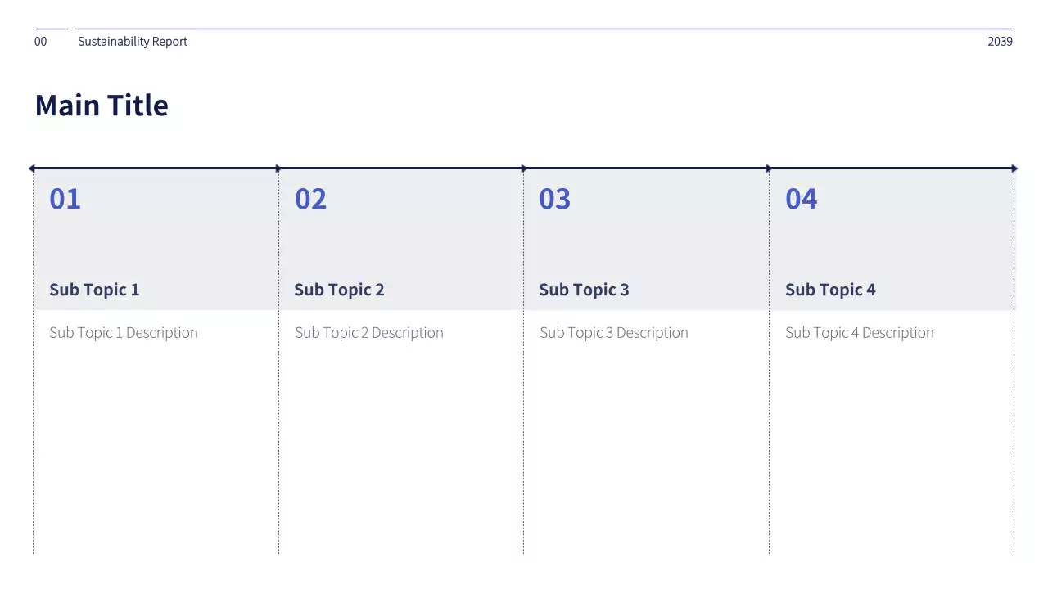Select the Main Title text
Viewport: 1048px width, 589px height.
point(102,106)
